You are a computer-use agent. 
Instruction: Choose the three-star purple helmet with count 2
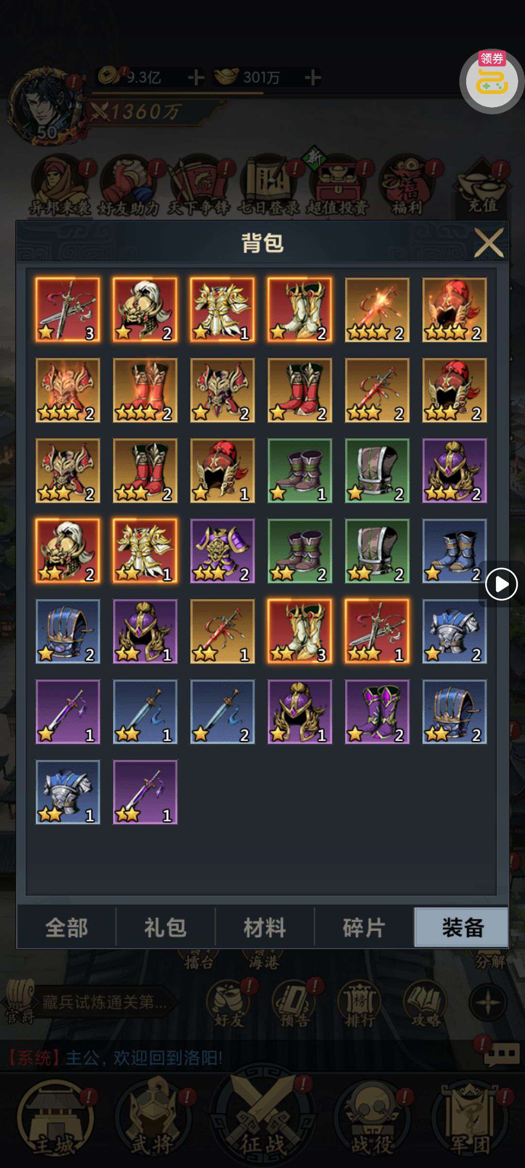click(x=454, y=471)
